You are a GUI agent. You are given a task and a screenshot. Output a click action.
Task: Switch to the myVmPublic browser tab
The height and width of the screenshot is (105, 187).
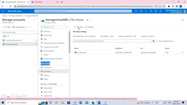(45, 2)
